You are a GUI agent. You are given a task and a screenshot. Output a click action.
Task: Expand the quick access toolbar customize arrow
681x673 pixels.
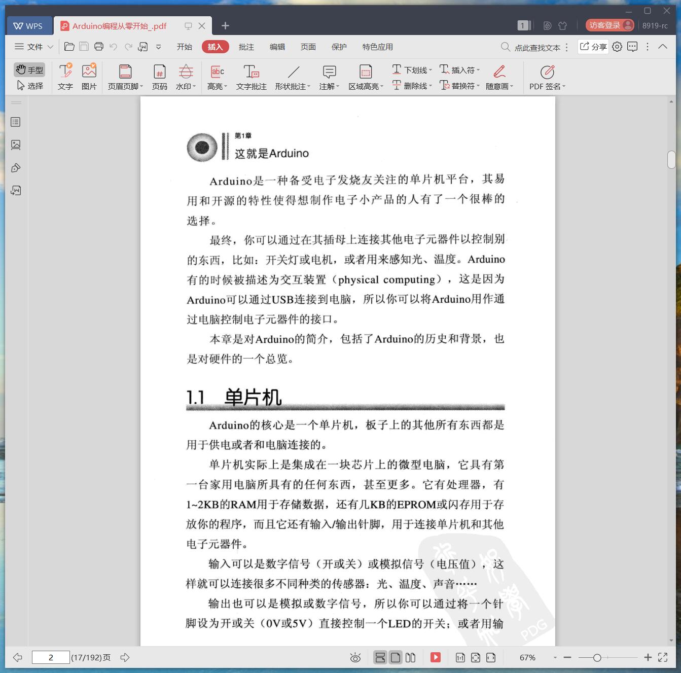(158, 47)
